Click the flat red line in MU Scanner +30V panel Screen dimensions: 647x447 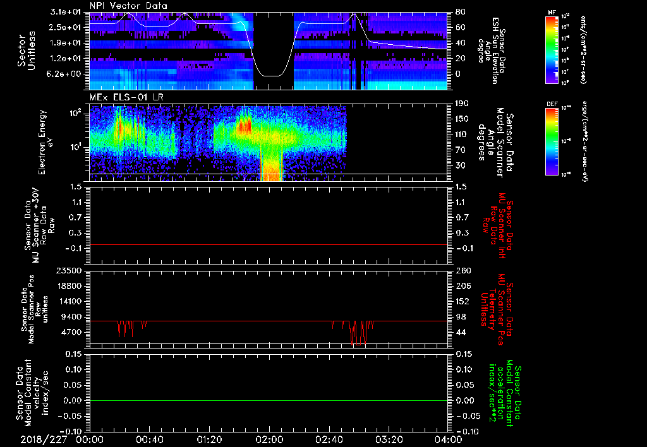(269, 245)
